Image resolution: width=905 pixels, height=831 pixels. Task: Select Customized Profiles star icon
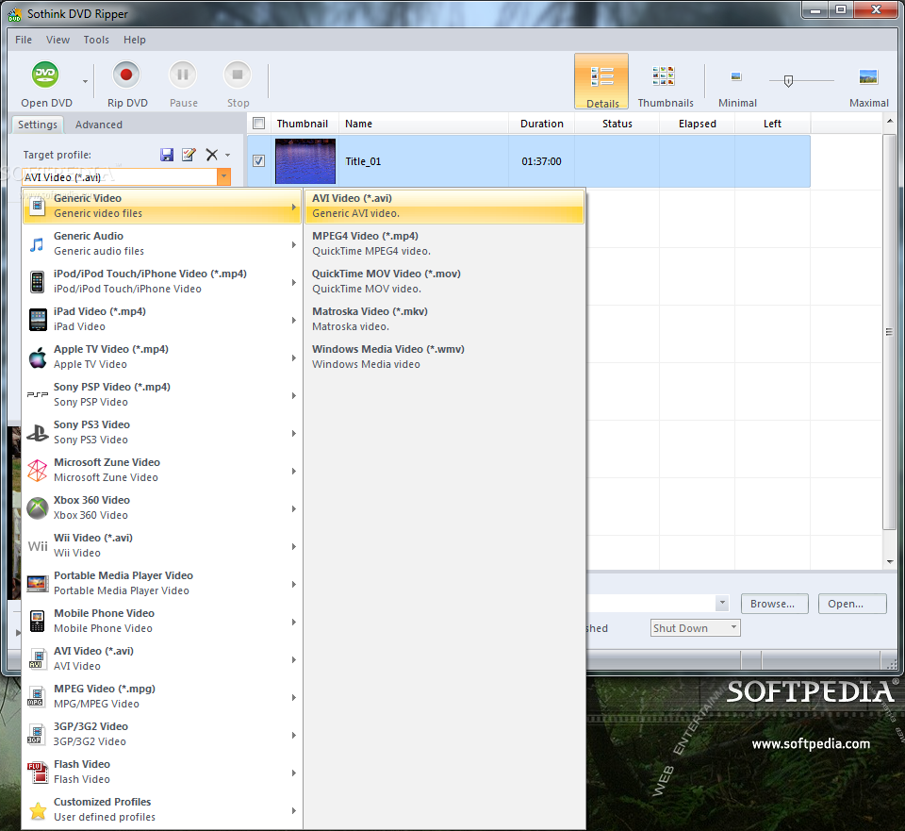pos(38,810)
